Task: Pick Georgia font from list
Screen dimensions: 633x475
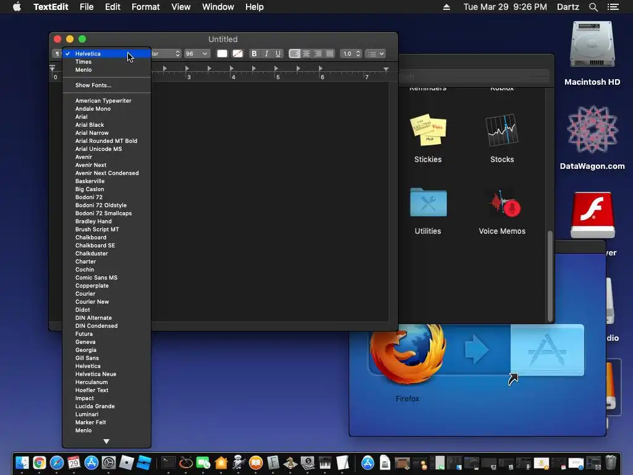Action: [x=106, y=350]
